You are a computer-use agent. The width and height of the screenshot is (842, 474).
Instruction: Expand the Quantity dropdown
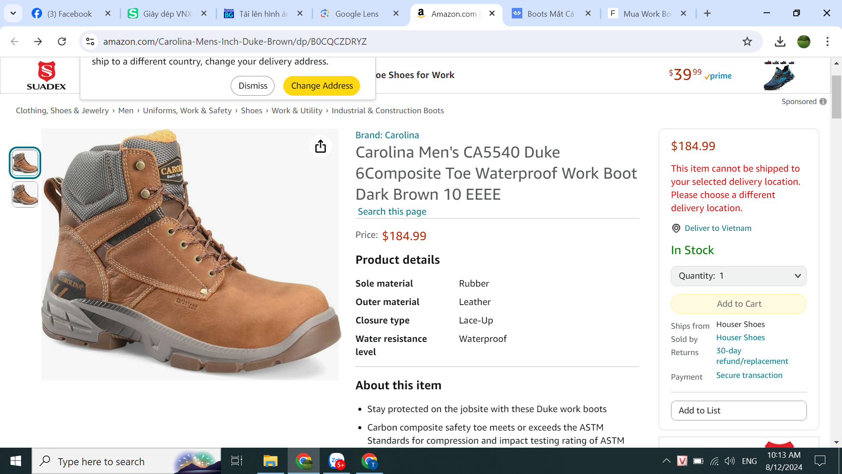pyautogui.click(x=739, y=276)
